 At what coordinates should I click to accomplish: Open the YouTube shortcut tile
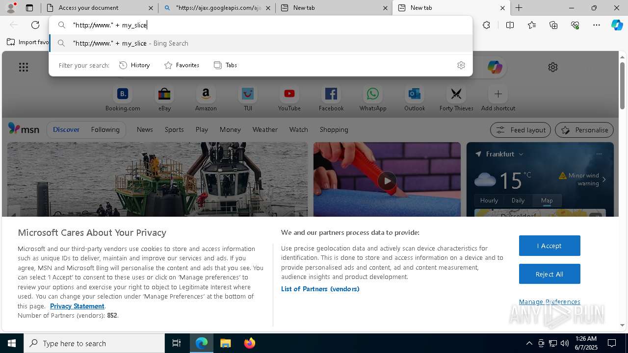pyautogui.click(x=289, y=98)
